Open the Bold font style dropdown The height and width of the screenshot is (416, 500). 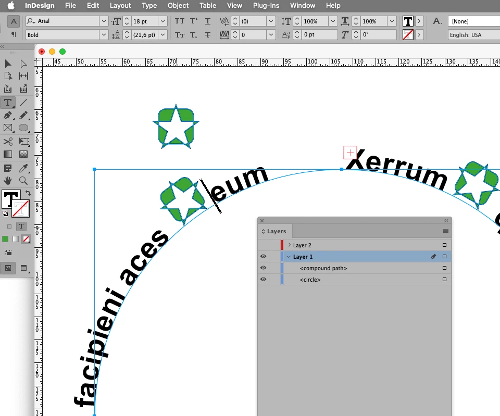[x=104, y=35]
